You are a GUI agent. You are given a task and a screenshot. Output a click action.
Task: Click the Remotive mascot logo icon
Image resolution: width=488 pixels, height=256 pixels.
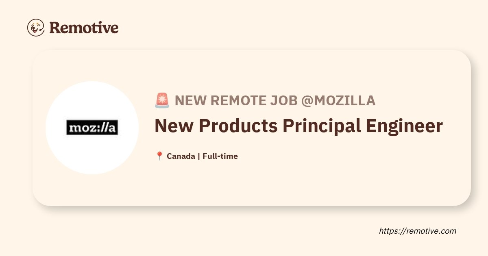click(36, 28)
